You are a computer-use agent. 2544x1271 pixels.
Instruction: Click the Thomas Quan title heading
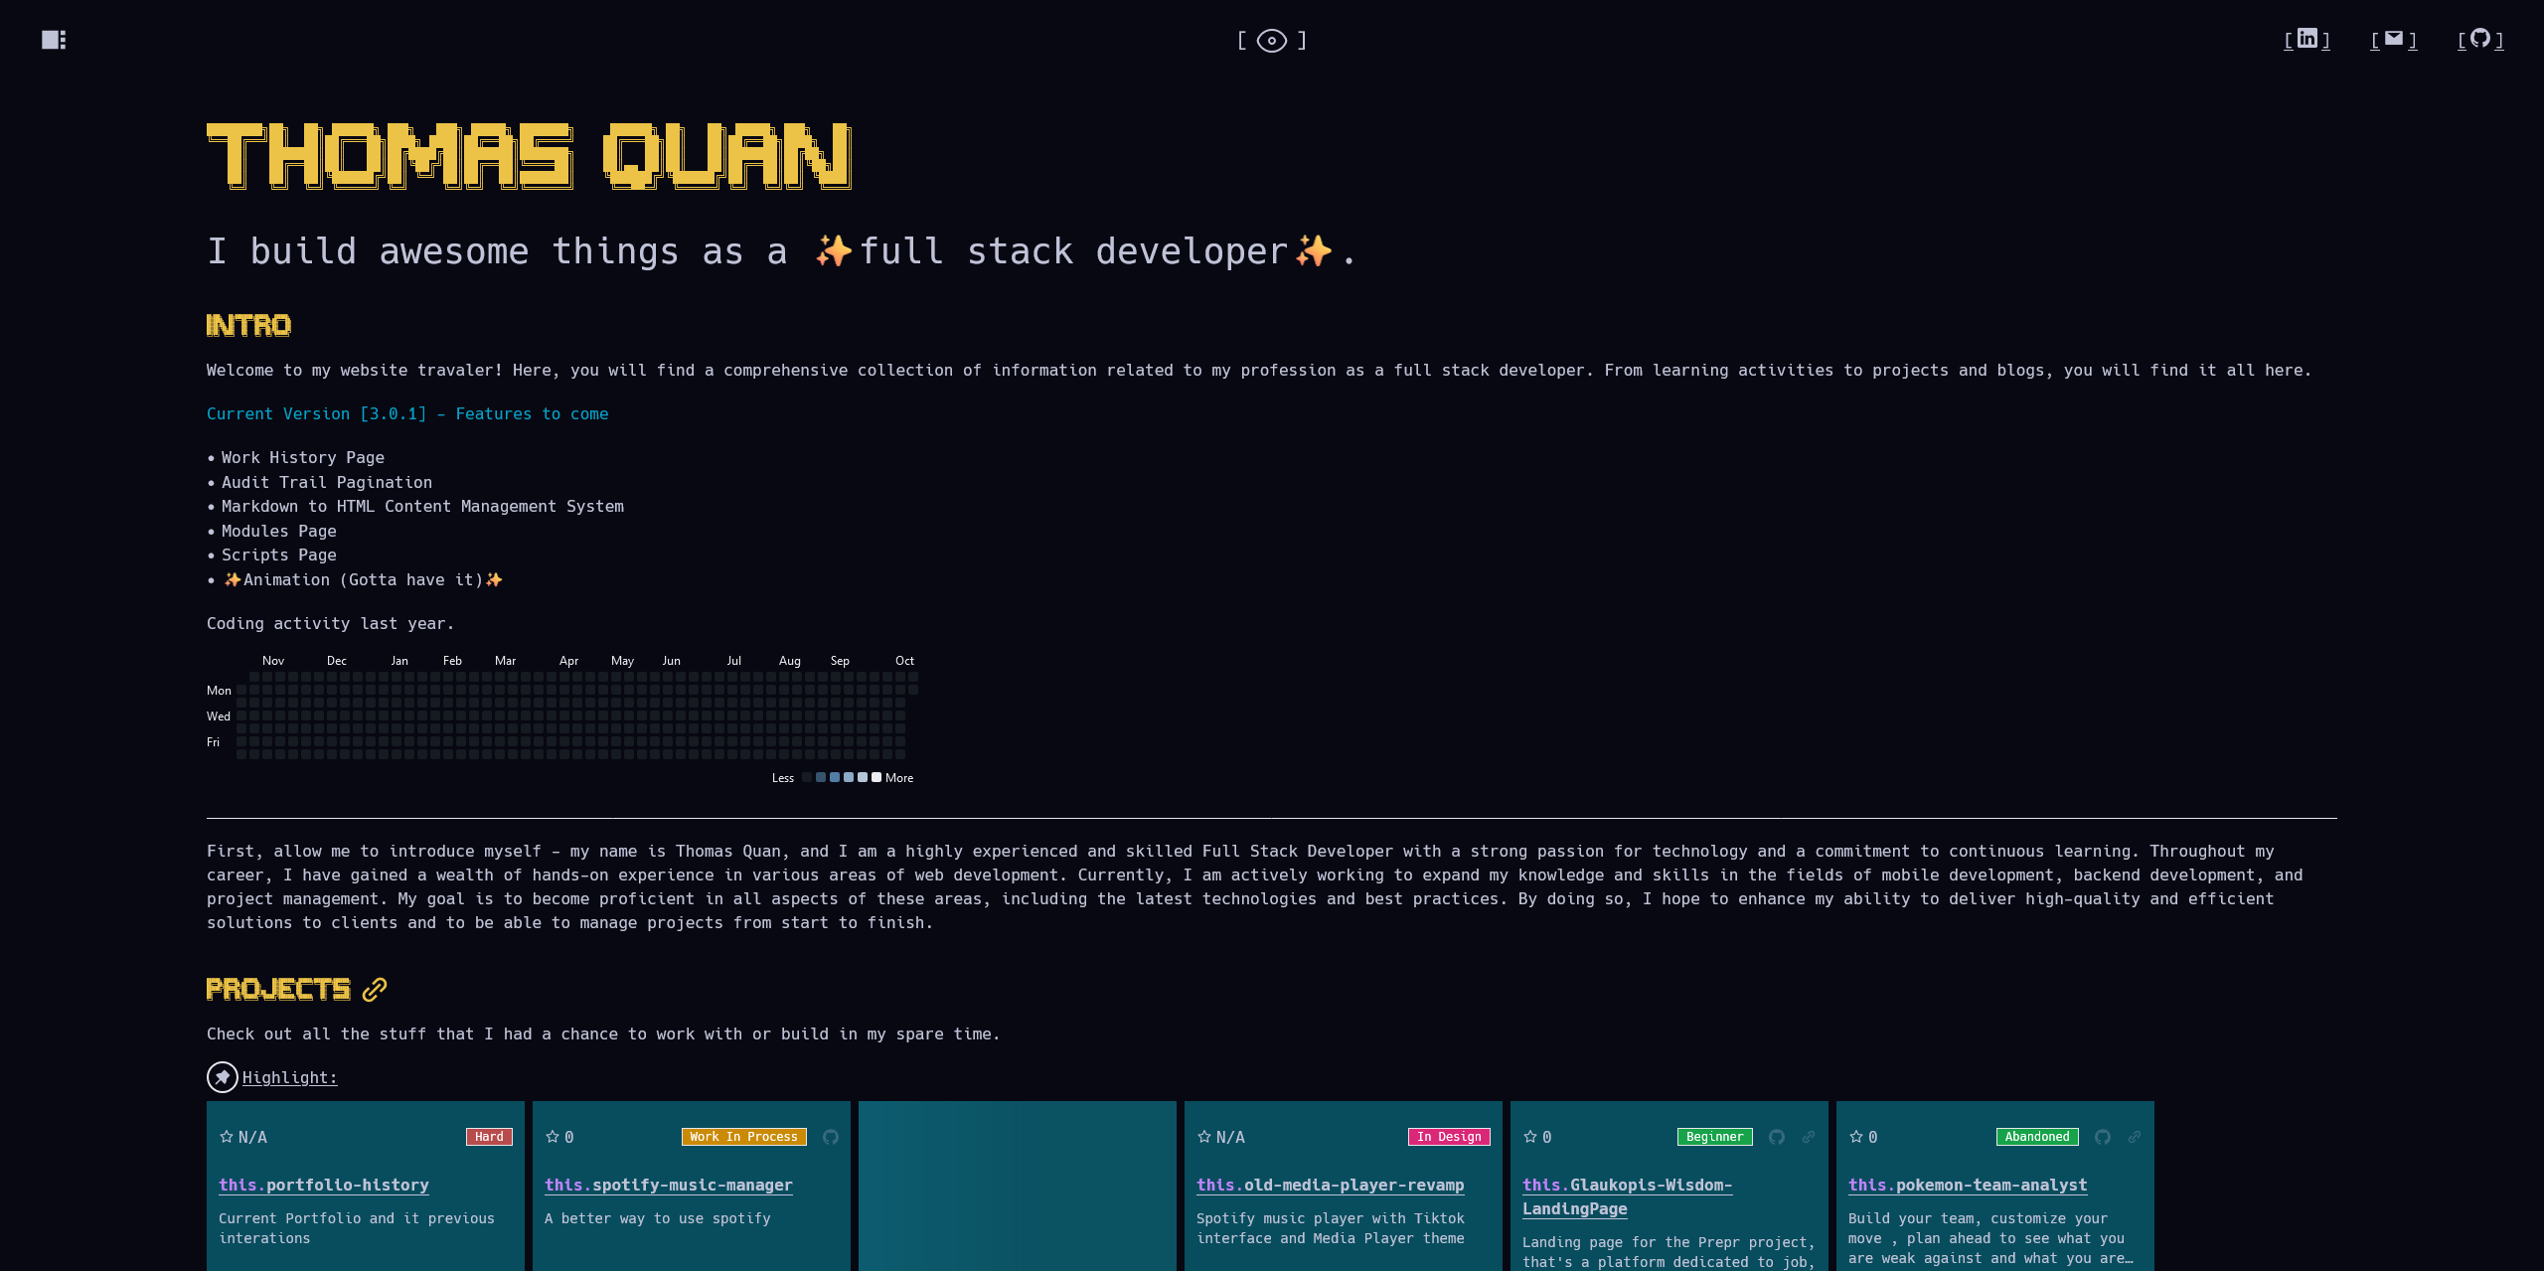coord(529,156)
